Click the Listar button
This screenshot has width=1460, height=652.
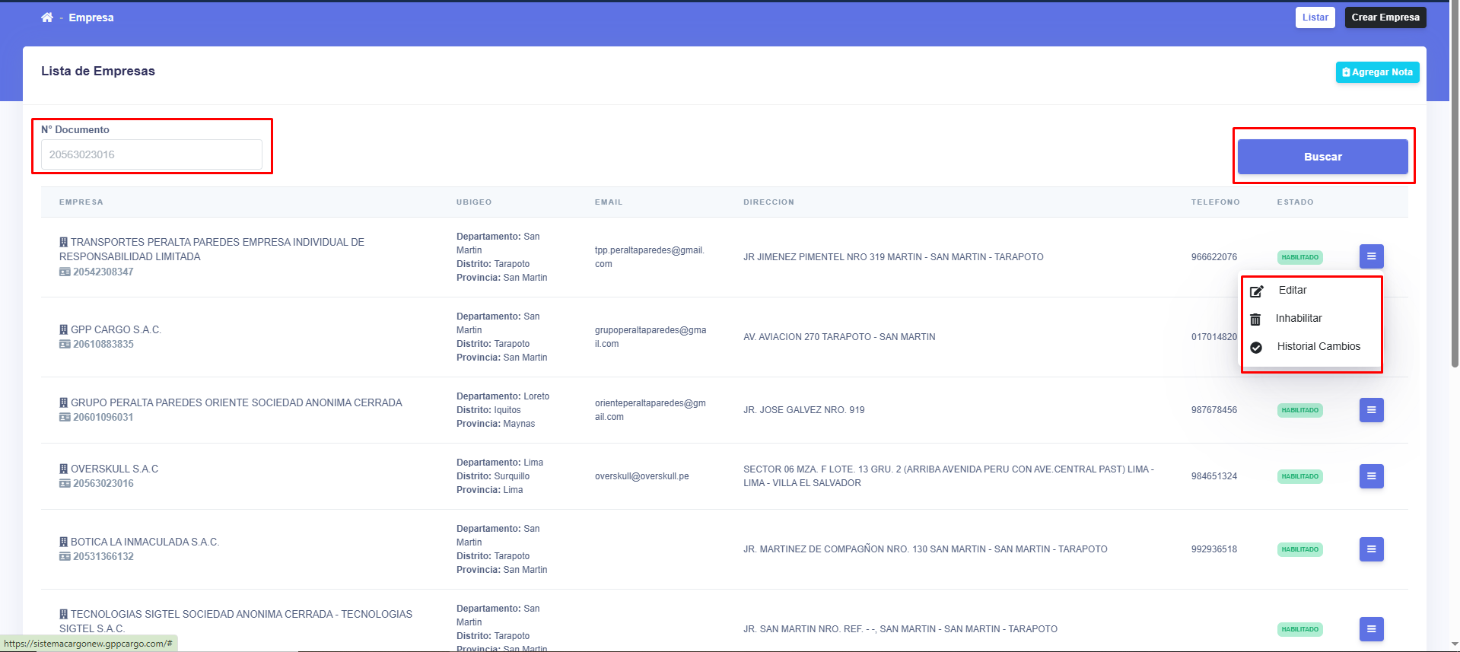(x=1315, y=17)
